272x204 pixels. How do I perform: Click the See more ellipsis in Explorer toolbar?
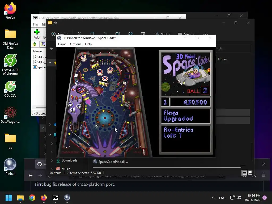pos(206,34)
